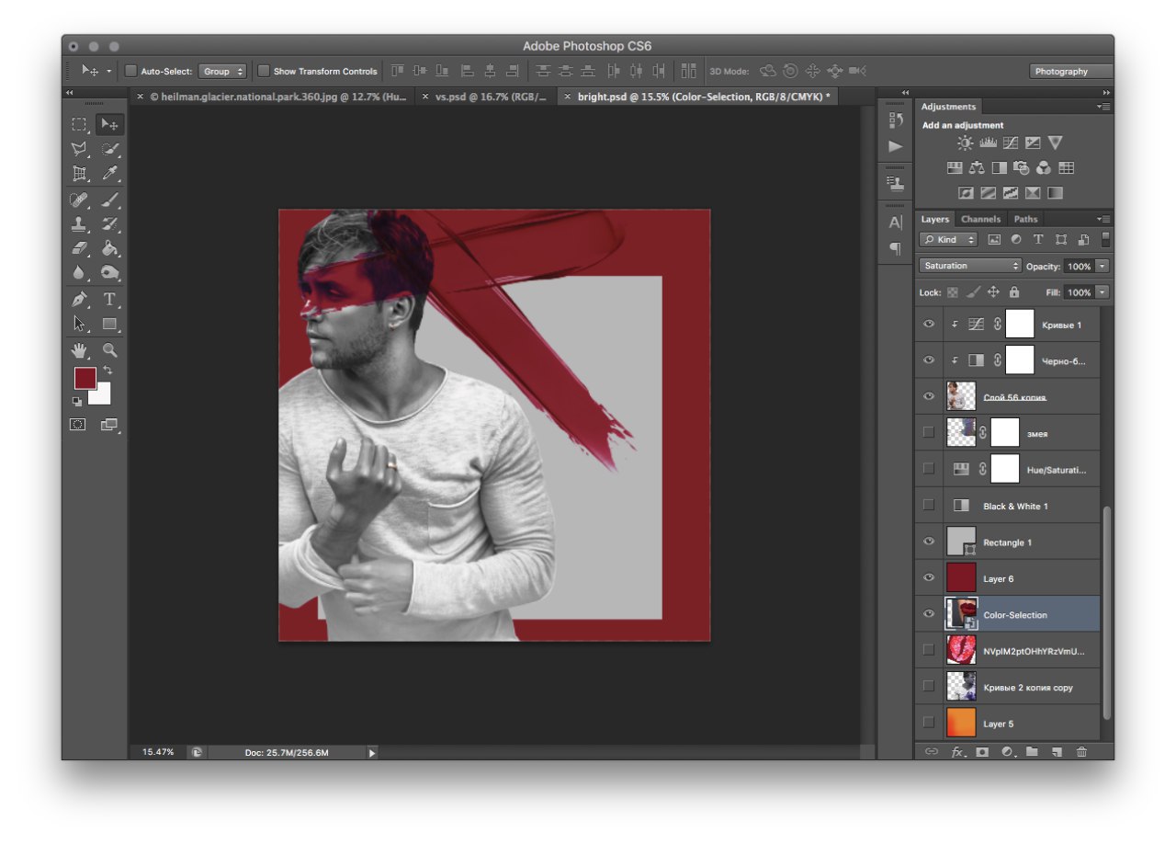Viewport: 1176px width, 844px height.
Task: Add a Photo Filter adjustment
Action: [1022, 168]
